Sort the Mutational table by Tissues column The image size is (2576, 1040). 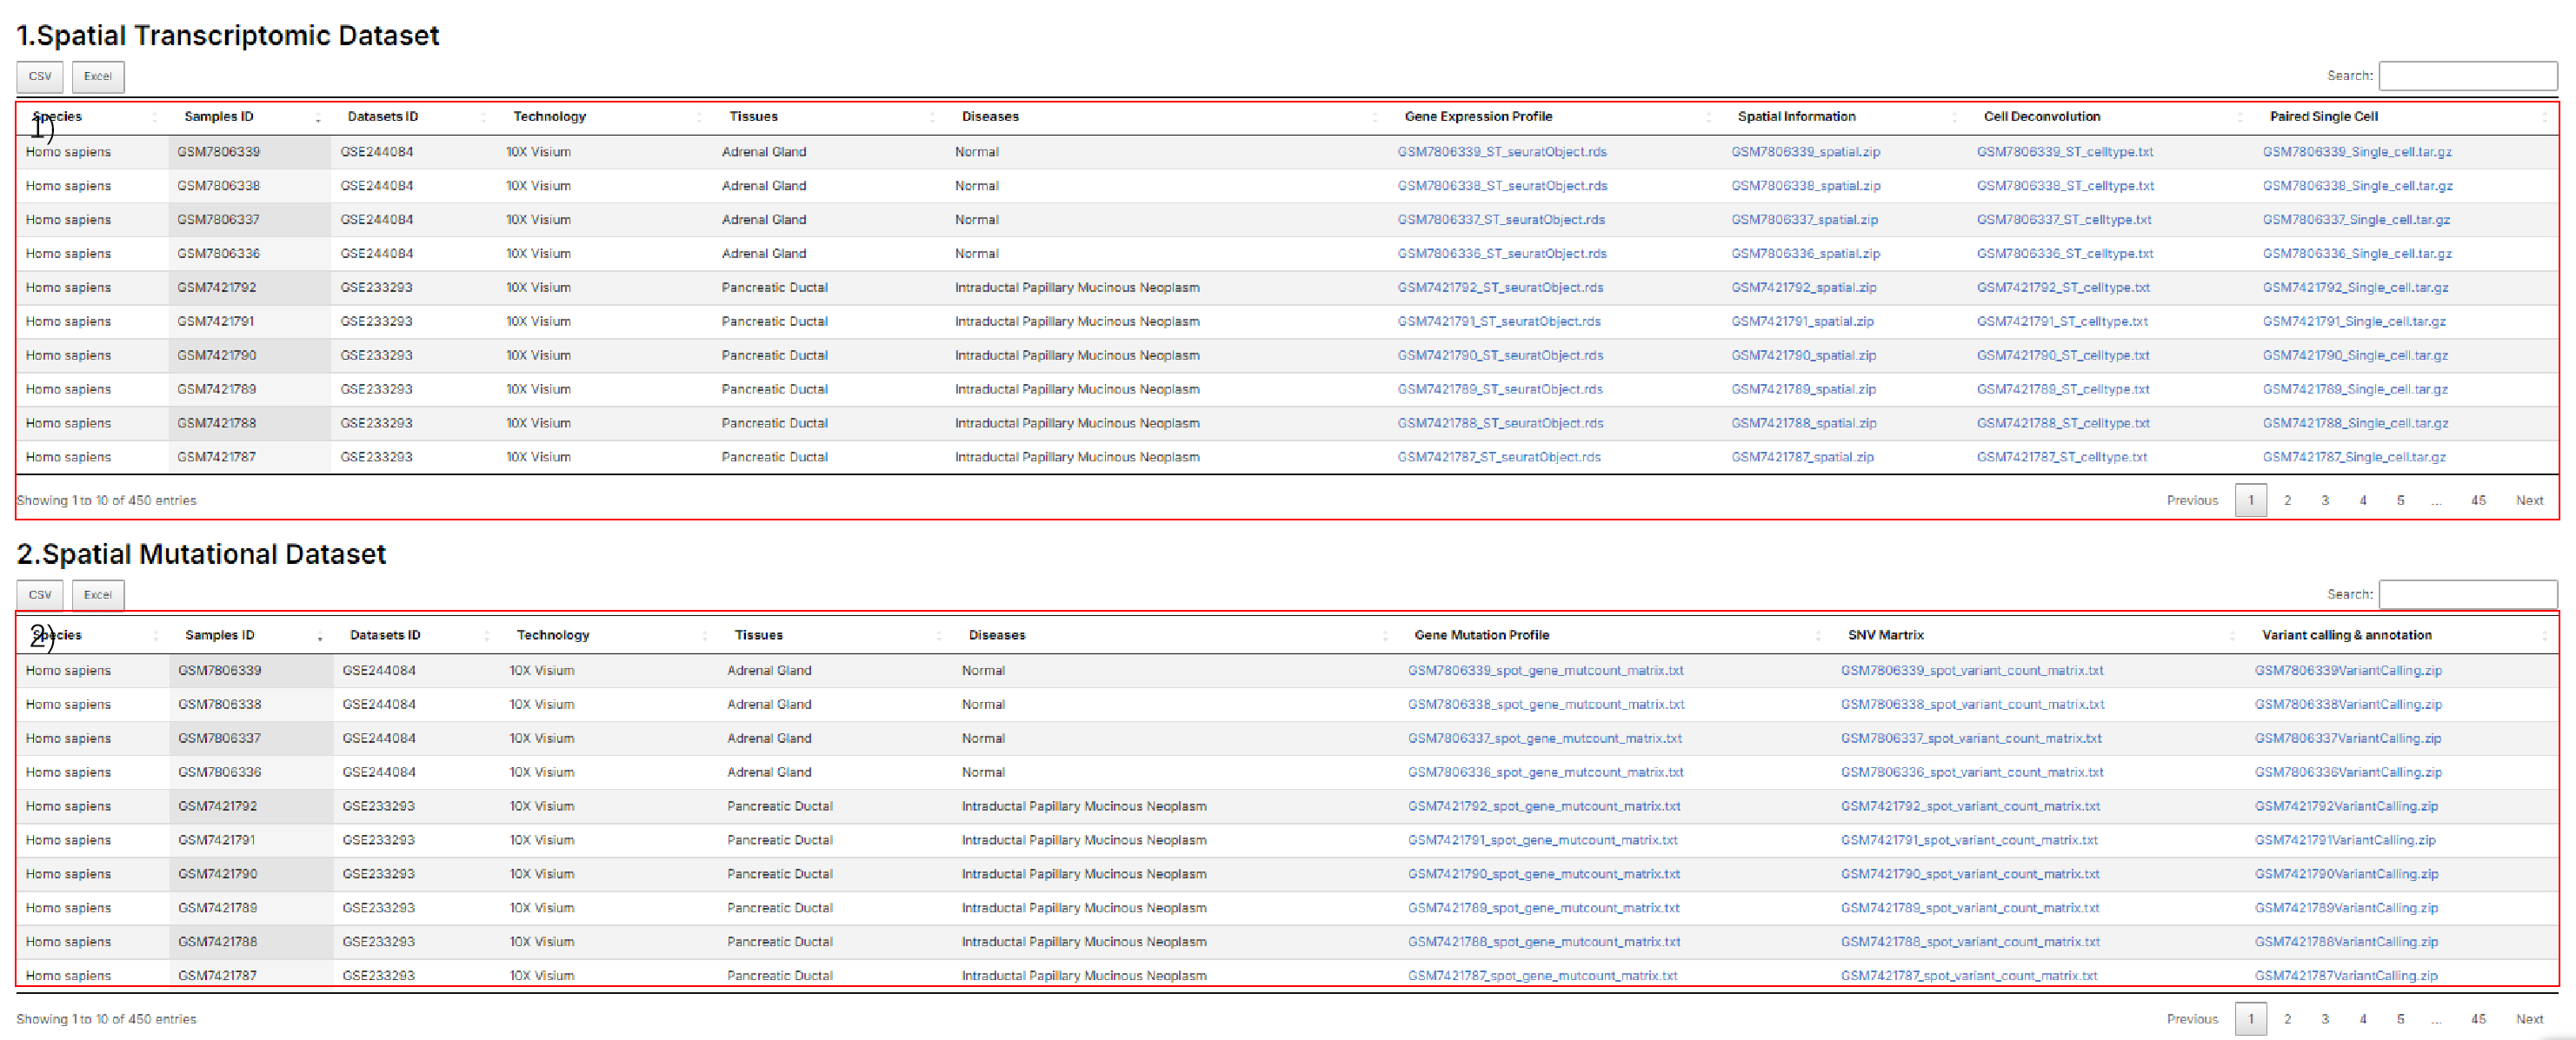(x=758, y=635)
